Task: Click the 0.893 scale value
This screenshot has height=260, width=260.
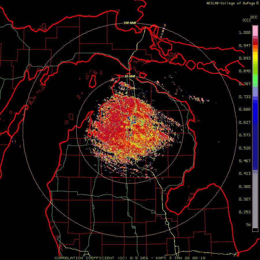Action: point(245,58)
